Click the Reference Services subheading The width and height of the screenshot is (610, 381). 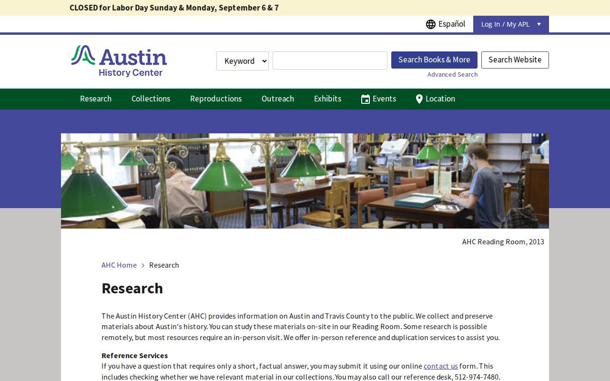134,355
